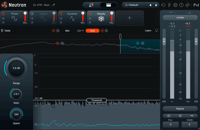
Task: Adjust the Density Mix slider
Action: click(x=112, y=17)
